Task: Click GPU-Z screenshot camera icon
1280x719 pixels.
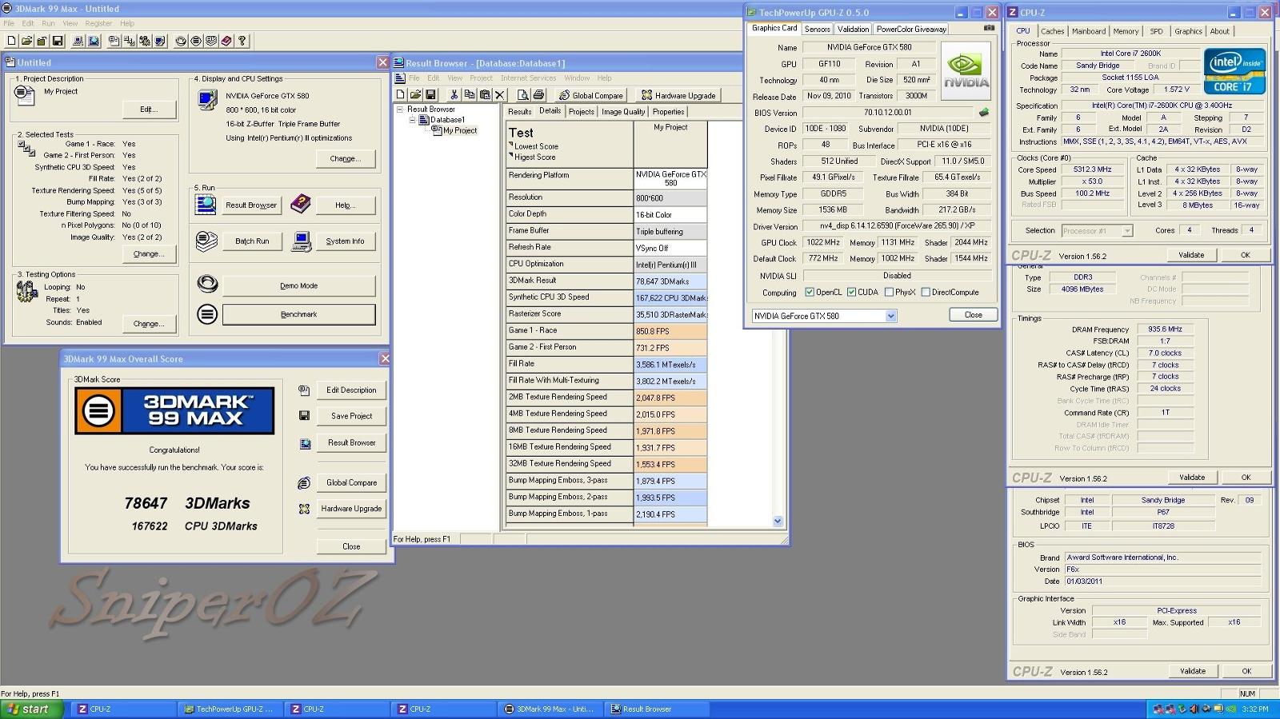Action: point(989,28)
